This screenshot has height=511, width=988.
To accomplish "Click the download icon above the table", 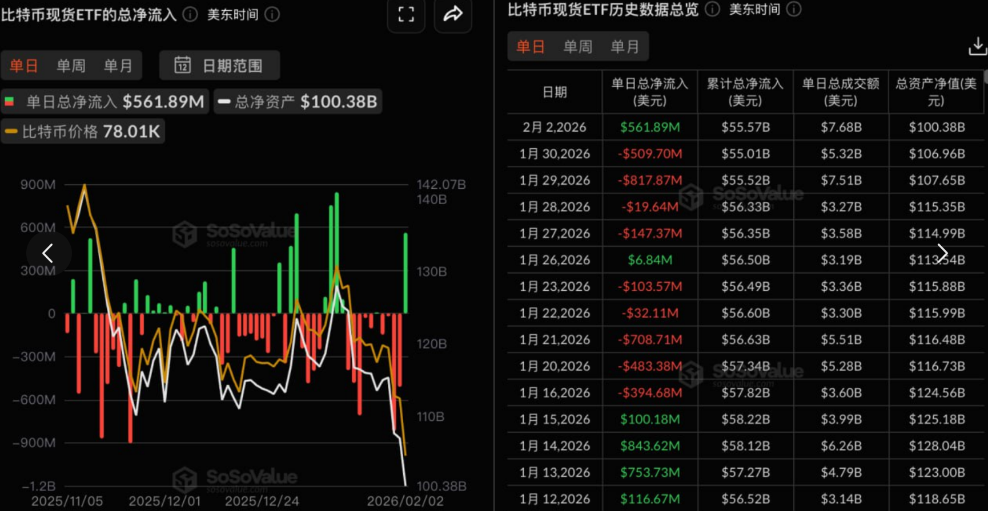I will click(x=977, y=46).
